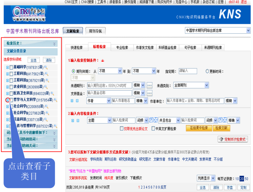Remove content condition row with minus icon
The width and height of the screenshot is (253, 192).
pyautogui.click(x=78, y=121)
